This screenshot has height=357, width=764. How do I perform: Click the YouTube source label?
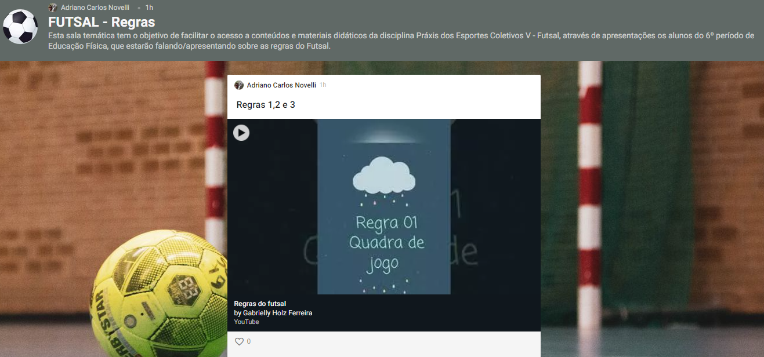pos(247,322)
